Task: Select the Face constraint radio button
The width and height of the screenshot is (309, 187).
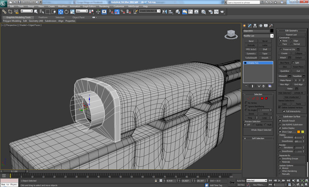Action: [x=281, y=44]
